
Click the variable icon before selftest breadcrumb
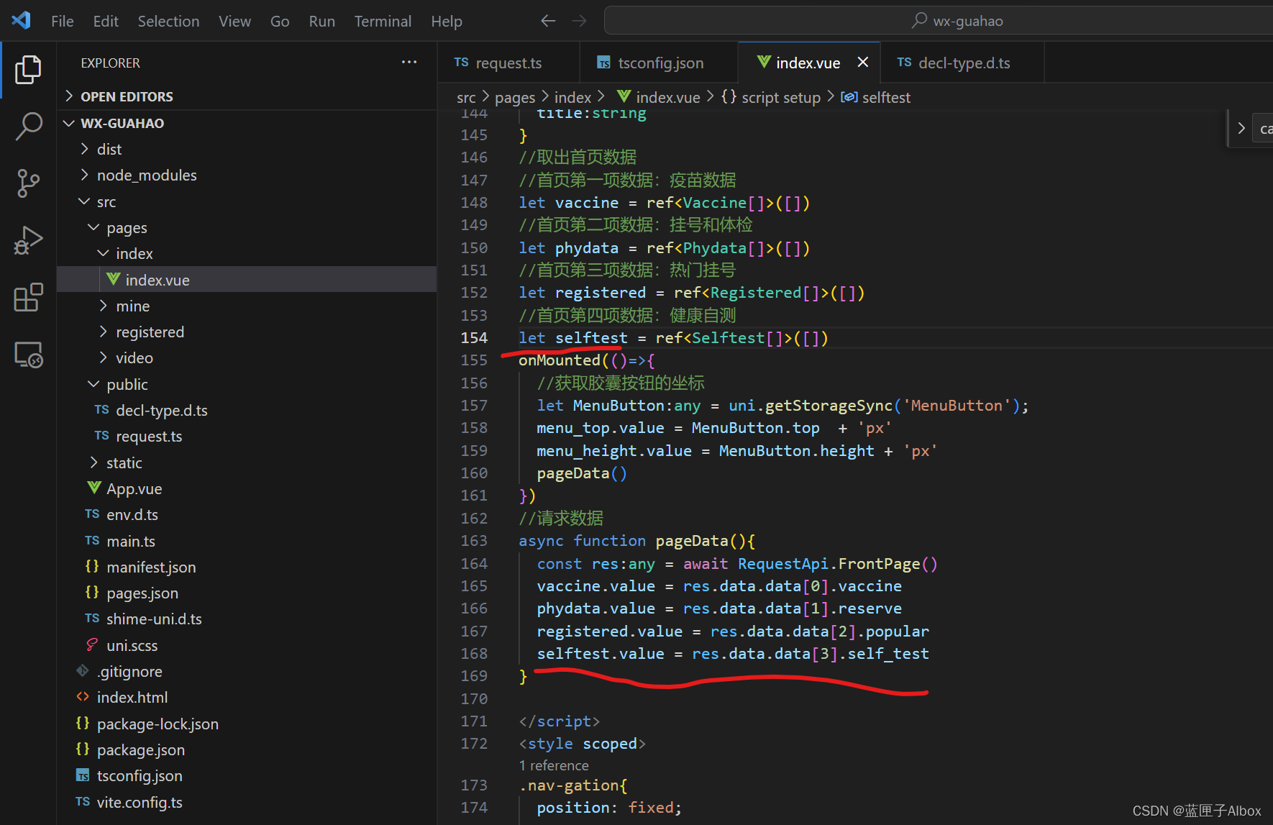tap(849, 96)
